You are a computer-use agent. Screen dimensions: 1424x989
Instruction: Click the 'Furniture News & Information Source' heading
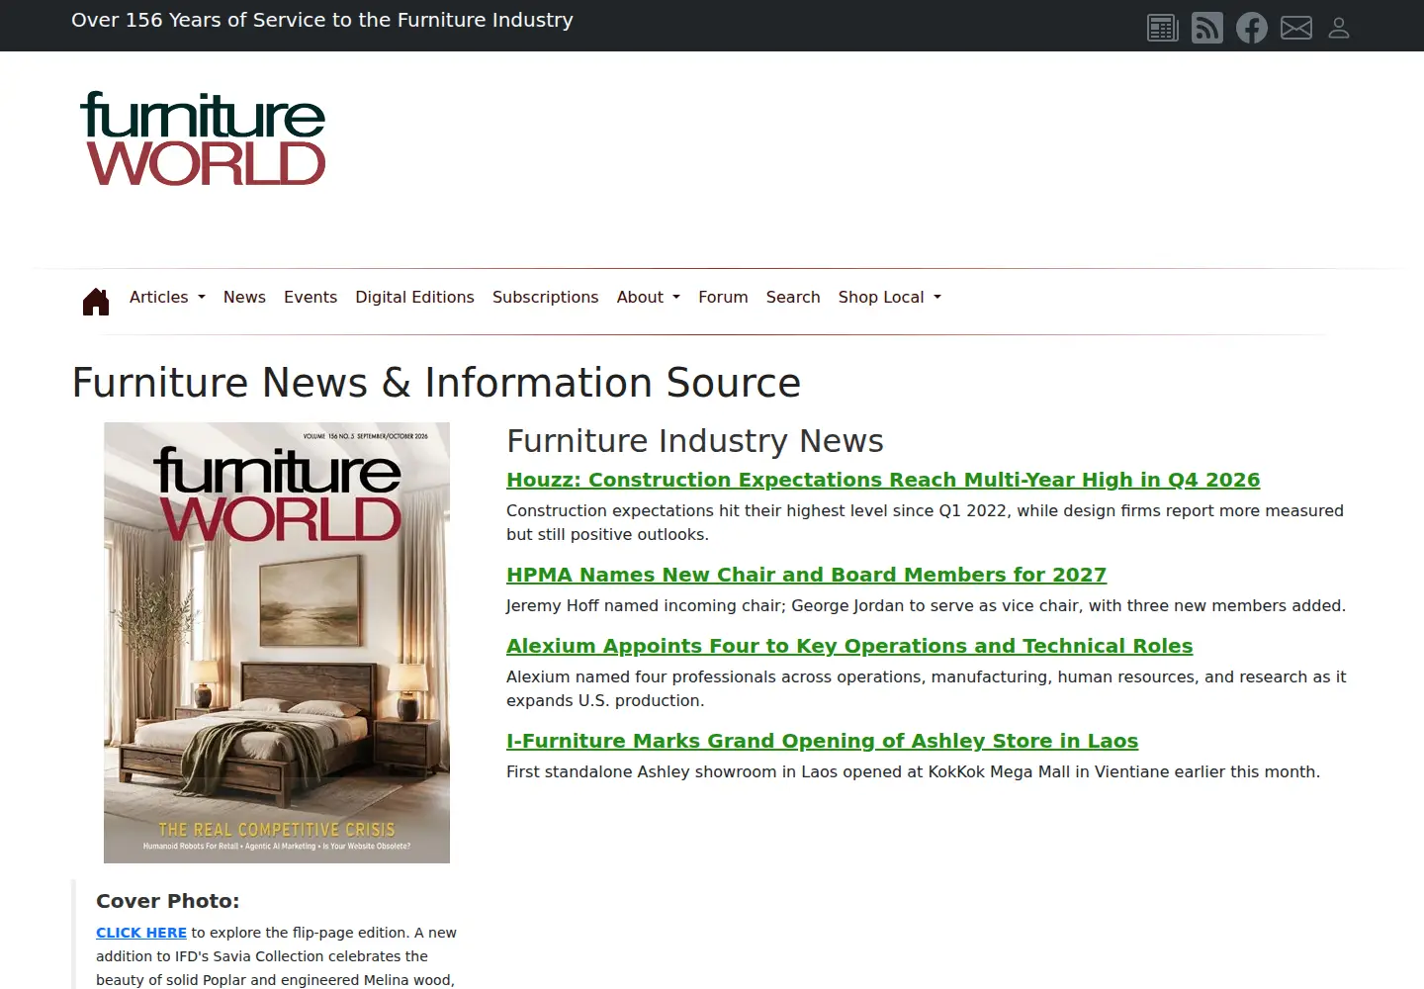(436, 383)
